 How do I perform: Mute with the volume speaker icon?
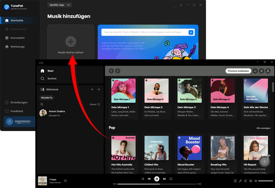pos(256,181)
